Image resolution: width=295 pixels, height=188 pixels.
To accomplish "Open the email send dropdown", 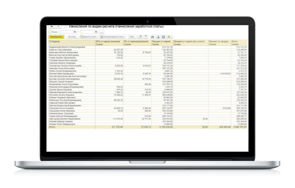I will [x=170, y=37].
